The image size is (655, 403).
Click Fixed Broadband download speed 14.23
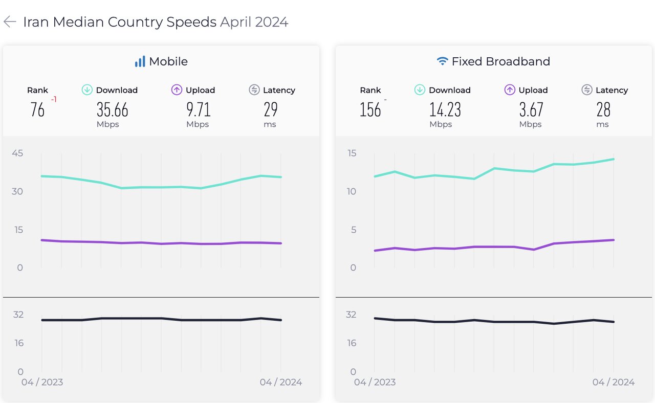pos(445,109)
